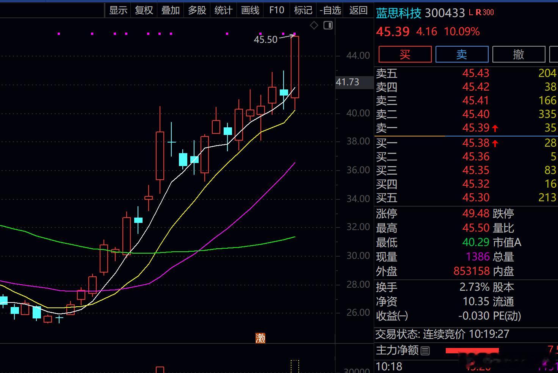Open the 复权 menu

(x=144, y=10)
